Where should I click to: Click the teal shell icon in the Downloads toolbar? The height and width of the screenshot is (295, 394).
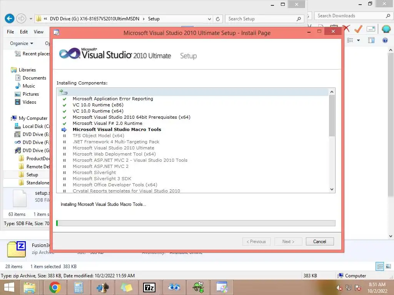(x=386, y=29)
